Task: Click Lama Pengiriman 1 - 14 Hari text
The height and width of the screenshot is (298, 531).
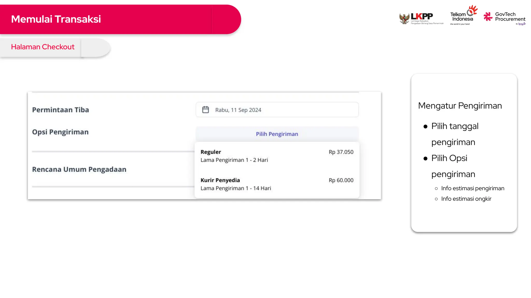Action: [236, 188]
